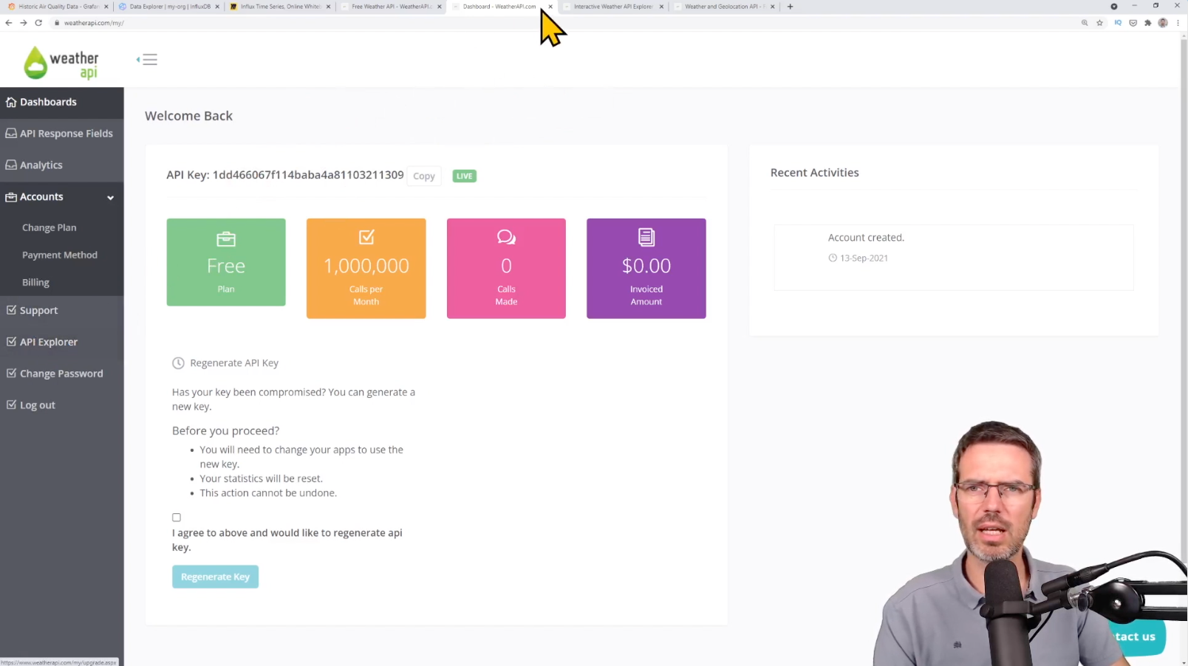The height and width of the screenshot is (666, 1188).
Task: Bookmark this page with star icon
Action: (x=1100, y=23)
